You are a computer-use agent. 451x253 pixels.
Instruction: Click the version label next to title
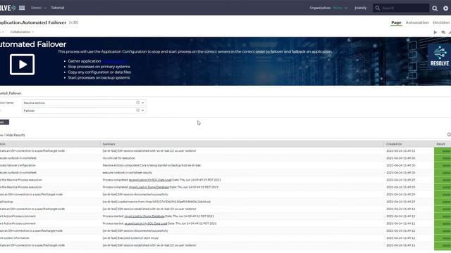point(73,22)
